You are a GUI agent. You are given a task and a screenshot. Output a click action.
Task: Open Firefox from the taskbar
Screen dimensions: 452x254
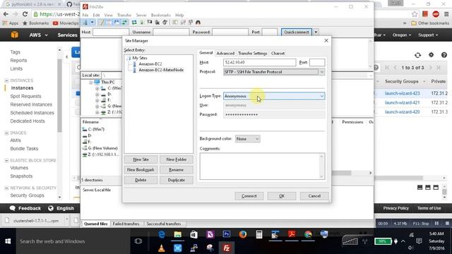point(243,234)
